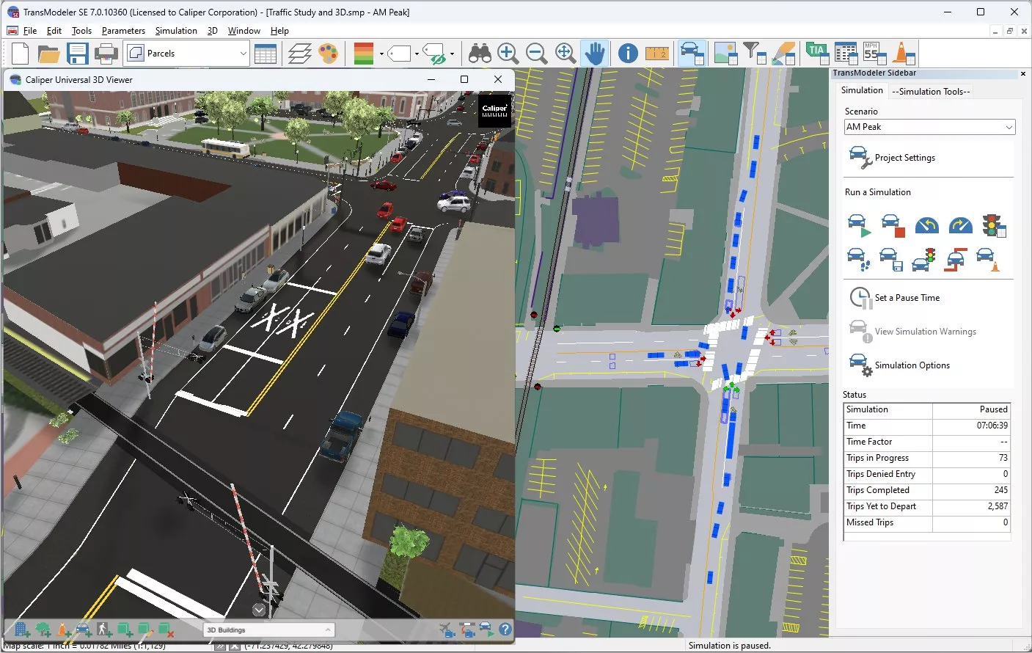This screenshot has width=1032, height=653.
Task: Open the Info tool in toolbar
Action: click(x=628, y=54)
